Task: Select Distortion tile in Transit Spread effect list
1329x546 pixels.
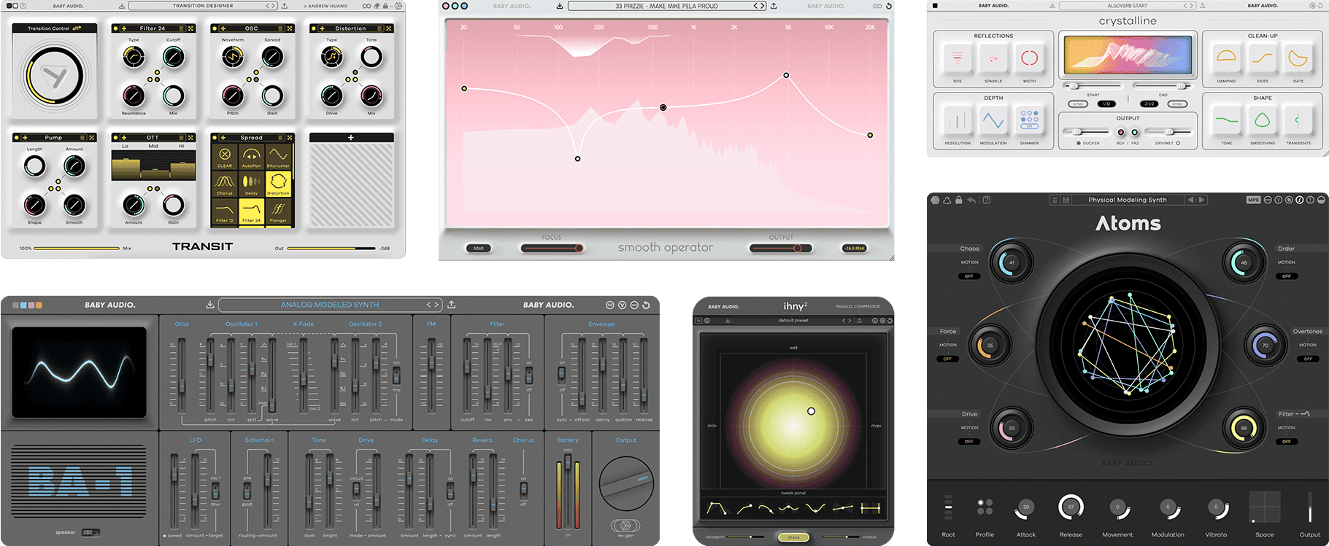Action: pos(278,184)
